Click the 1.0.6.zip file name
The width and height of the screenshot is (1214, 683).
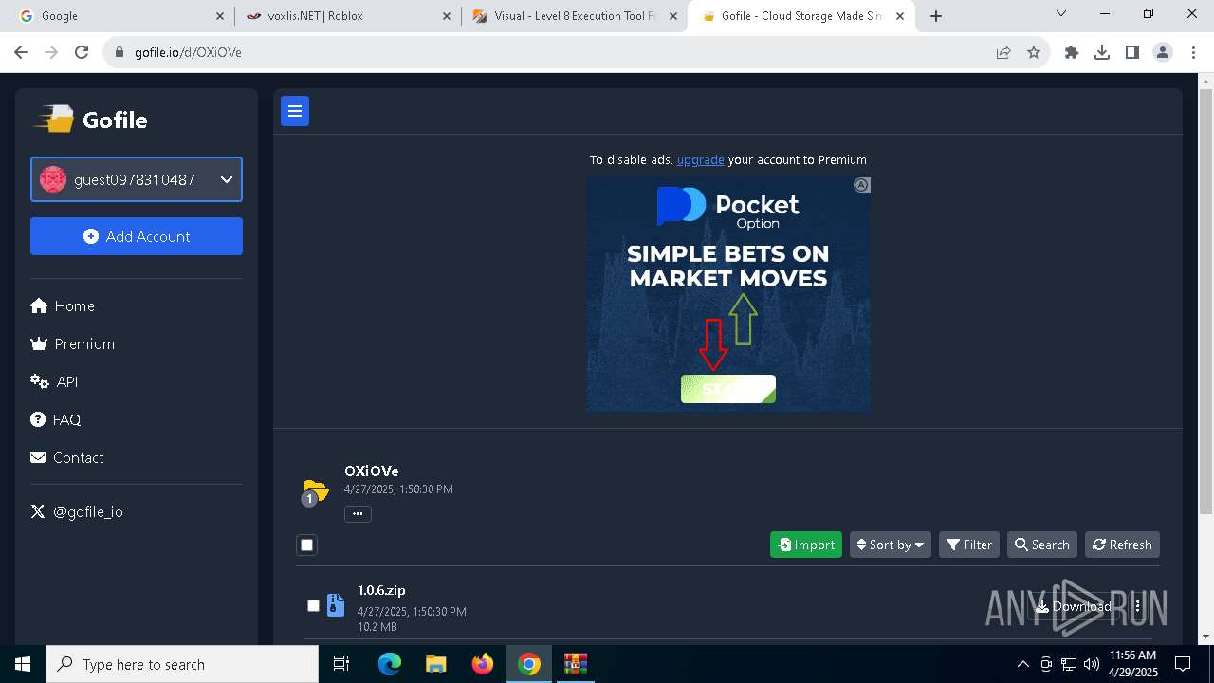tap(381, 590)
